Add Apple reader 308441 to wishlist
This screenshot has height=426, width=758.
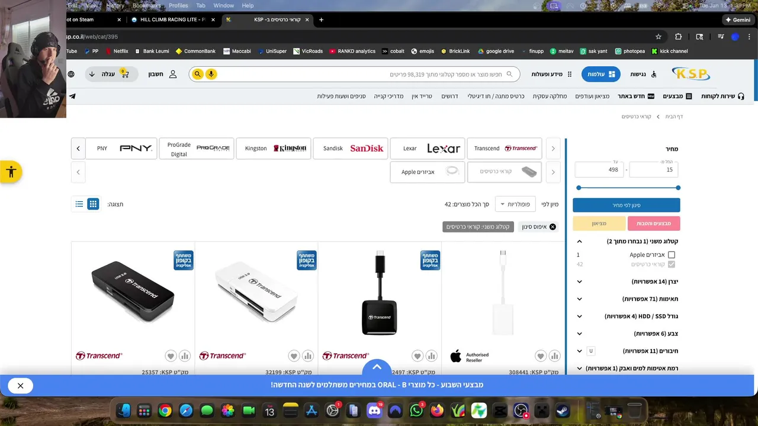(x=540, y=356)
